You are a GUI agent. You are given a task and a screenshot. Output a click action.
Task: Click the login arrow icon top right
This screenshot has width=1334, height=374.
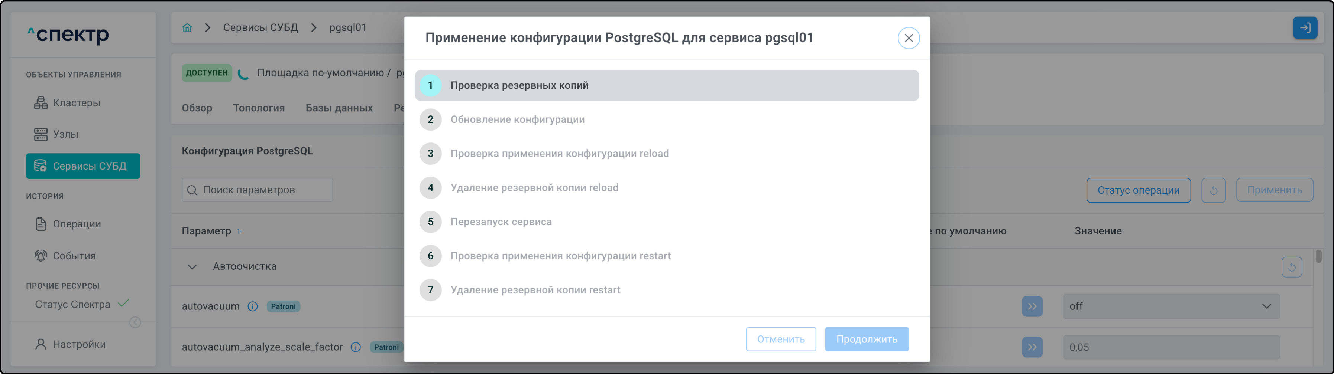click(x=1305, y=28)
